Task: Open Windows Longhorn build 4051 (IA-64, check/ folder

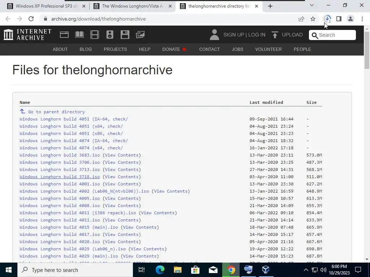Action: (74, 119)
